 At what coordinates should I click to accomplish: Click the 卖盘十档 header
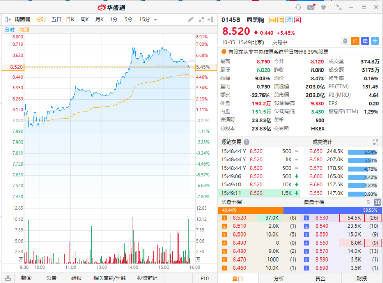(x=314, y=202)
